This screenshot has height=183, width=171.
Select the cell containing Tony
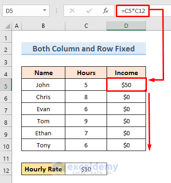tap(44, 145)
